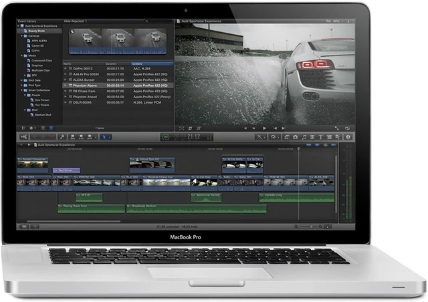The height and width of the screenshot is (302, 428).
Task: Enter full-screen viewer playback
Action: tap(337, 128)
